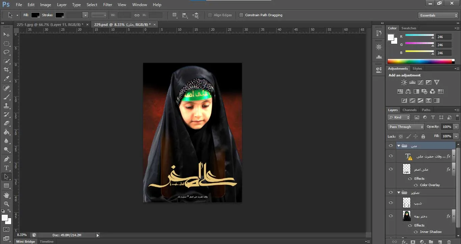This screenshot has width=461, height=244.
Task: Add a Brightness/Contrast adjustment
Action: pyautogui.click(x=404, y=82)
